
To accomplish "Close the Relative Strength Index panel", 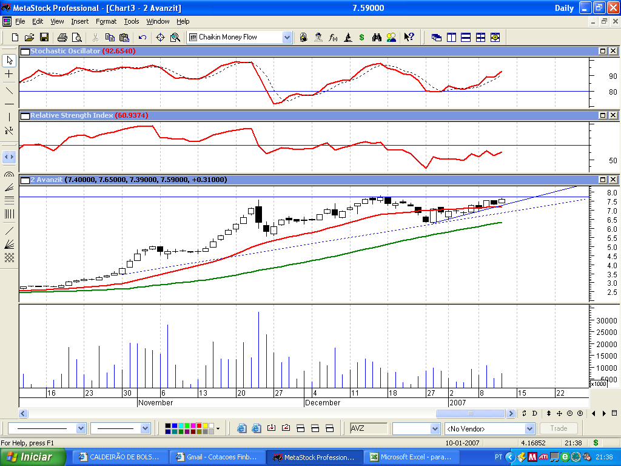I will (x=613, y=115).
